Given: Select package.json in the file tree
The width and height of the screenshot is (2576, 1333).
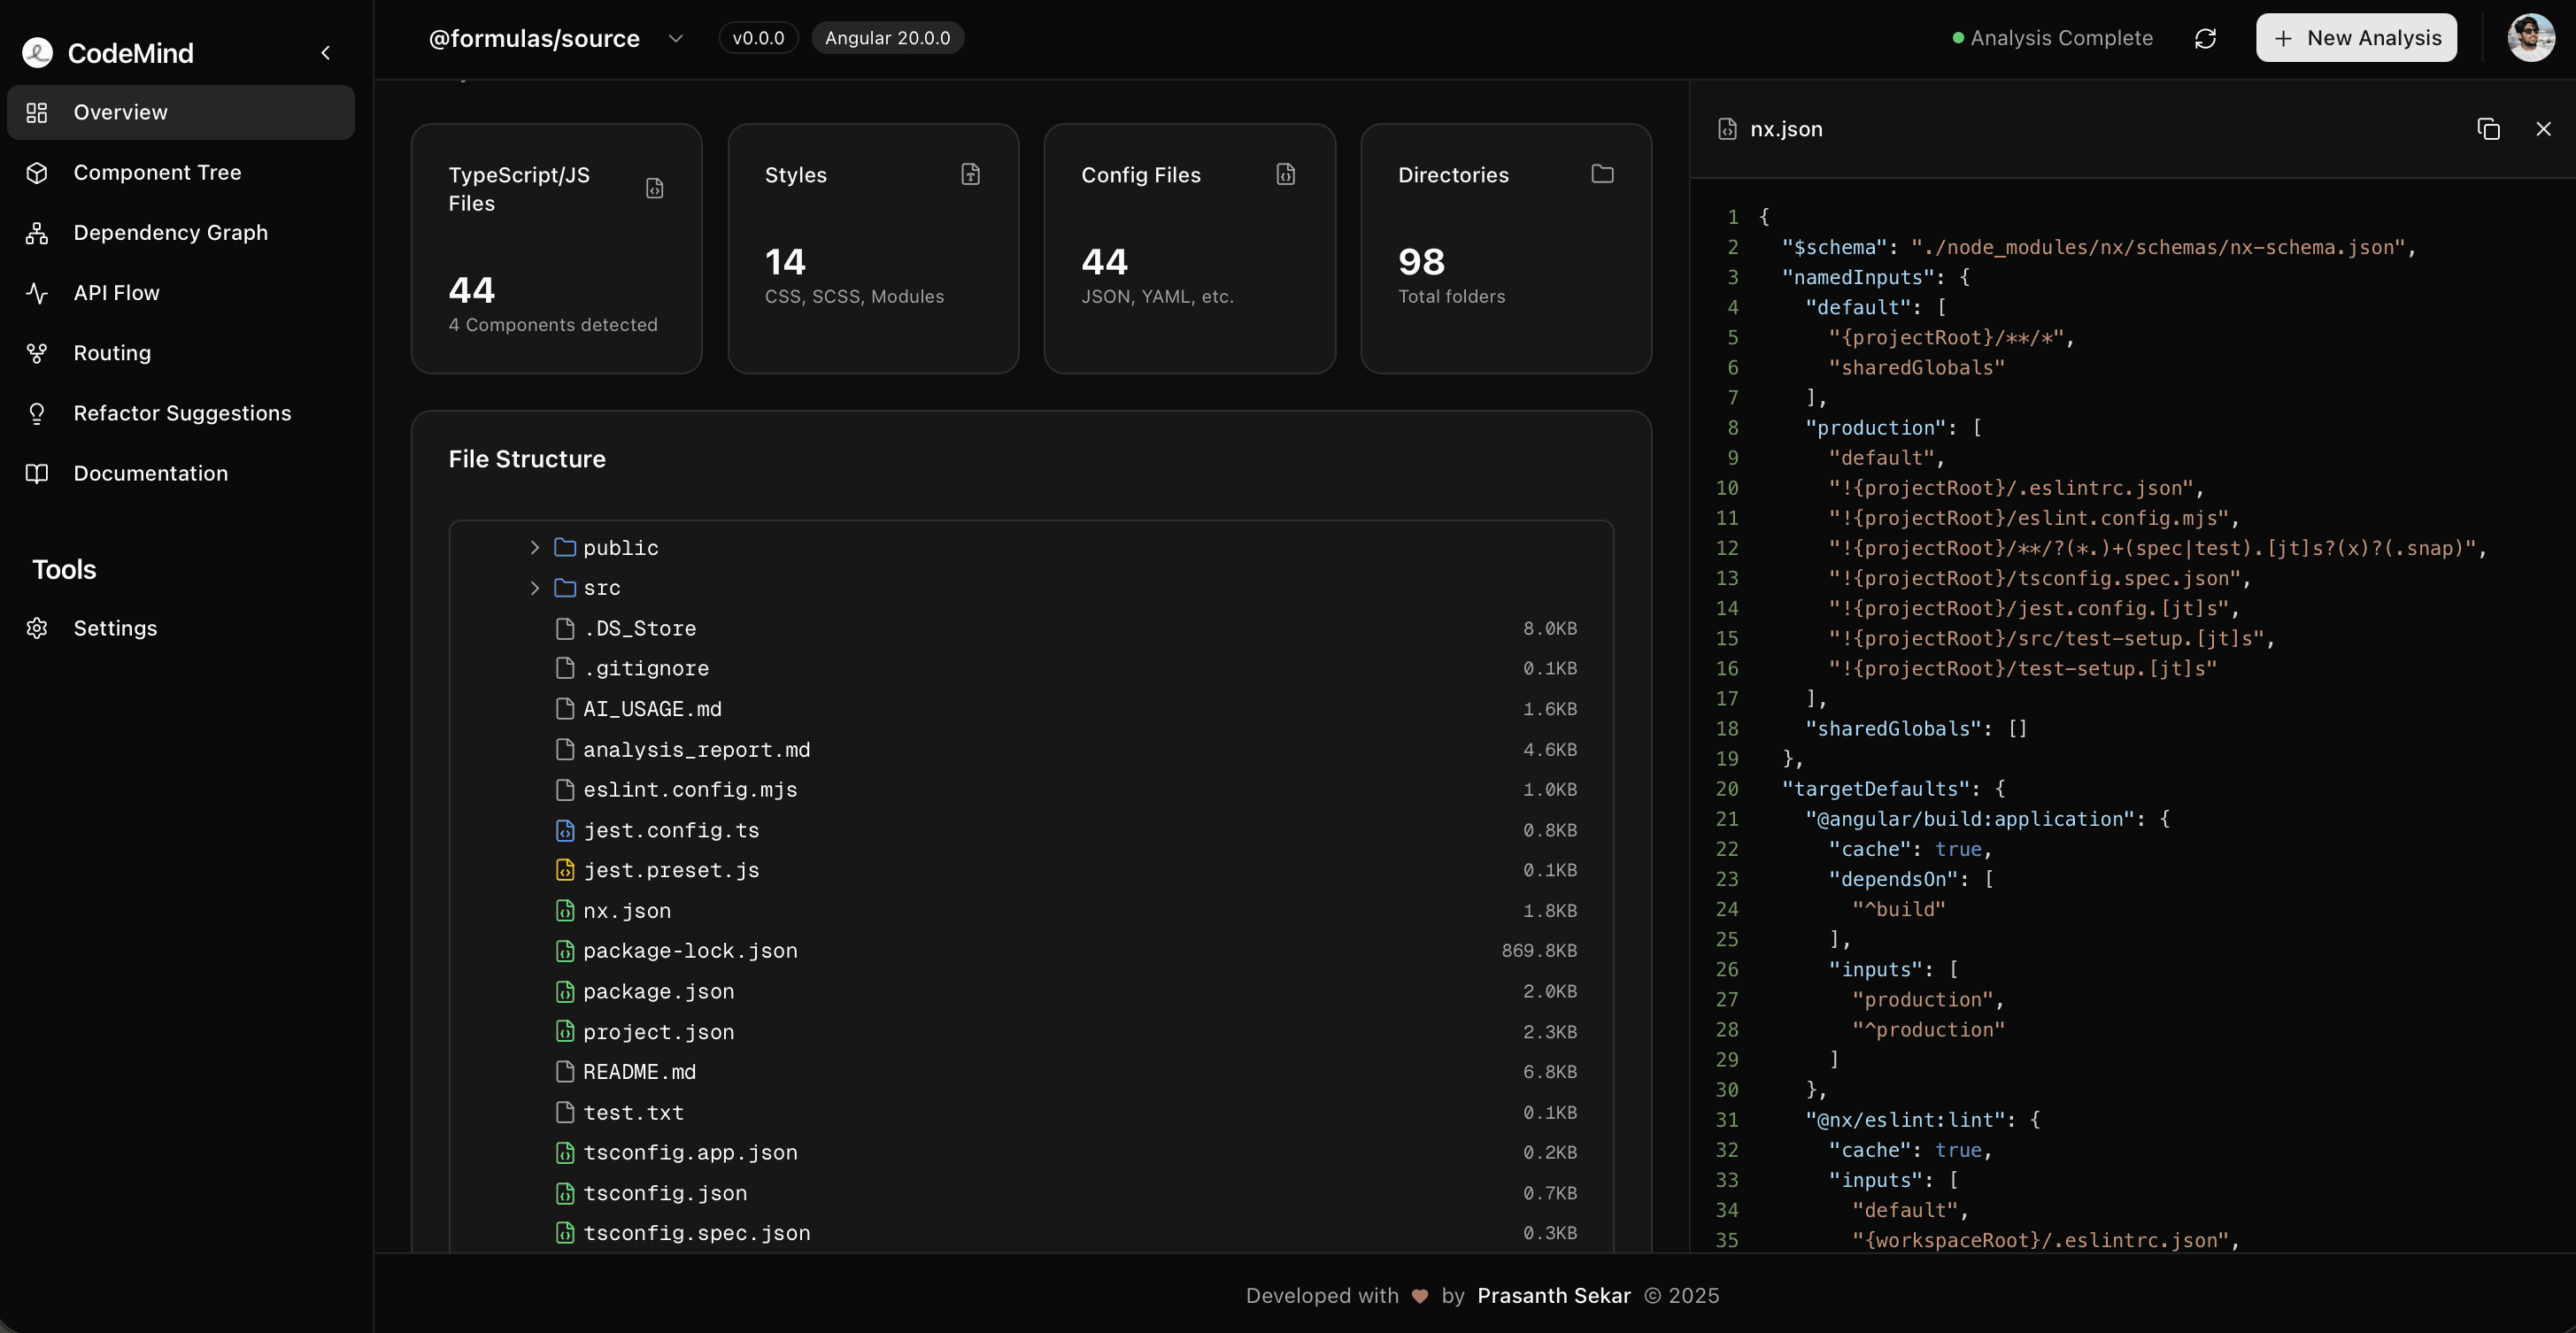Looking at the screenshot, I should 658,991.
